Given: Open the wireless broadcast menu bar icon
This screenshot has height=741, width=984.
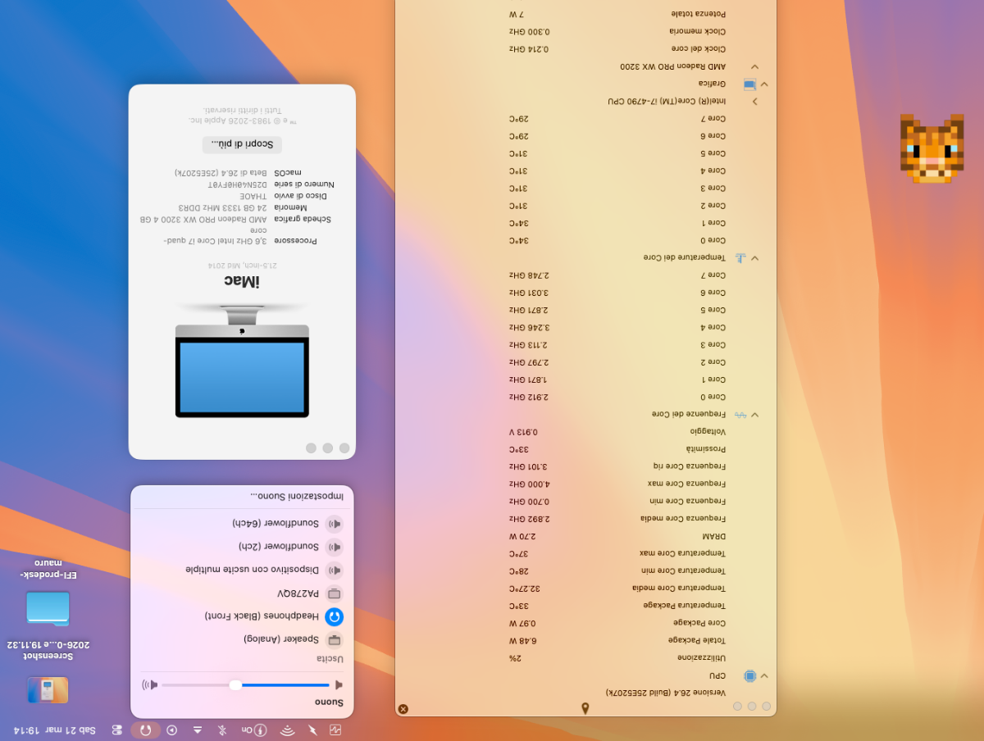Looking at the screenshot, I should pyautogui.click(x=287, y=730).
